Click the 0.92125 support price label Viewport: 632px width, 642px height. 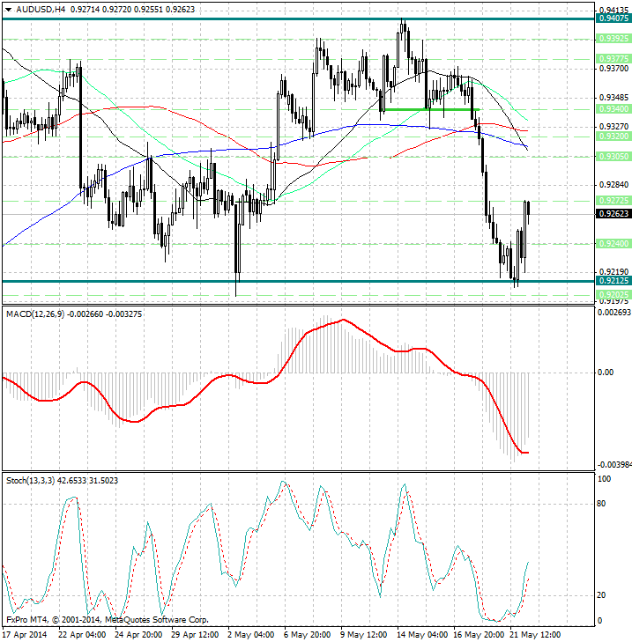[613, 281]
